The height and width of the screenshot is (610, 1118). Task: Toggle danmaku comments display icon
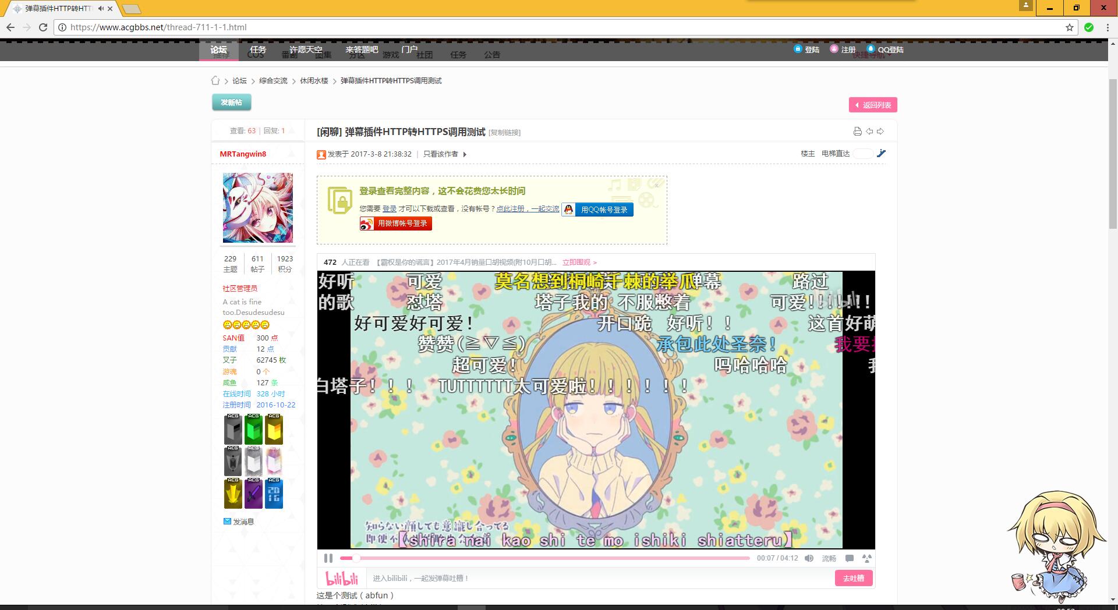tap(850, 558)
